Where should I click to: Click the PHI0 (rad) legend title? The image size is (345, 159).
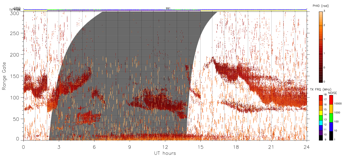coord(321,6)
